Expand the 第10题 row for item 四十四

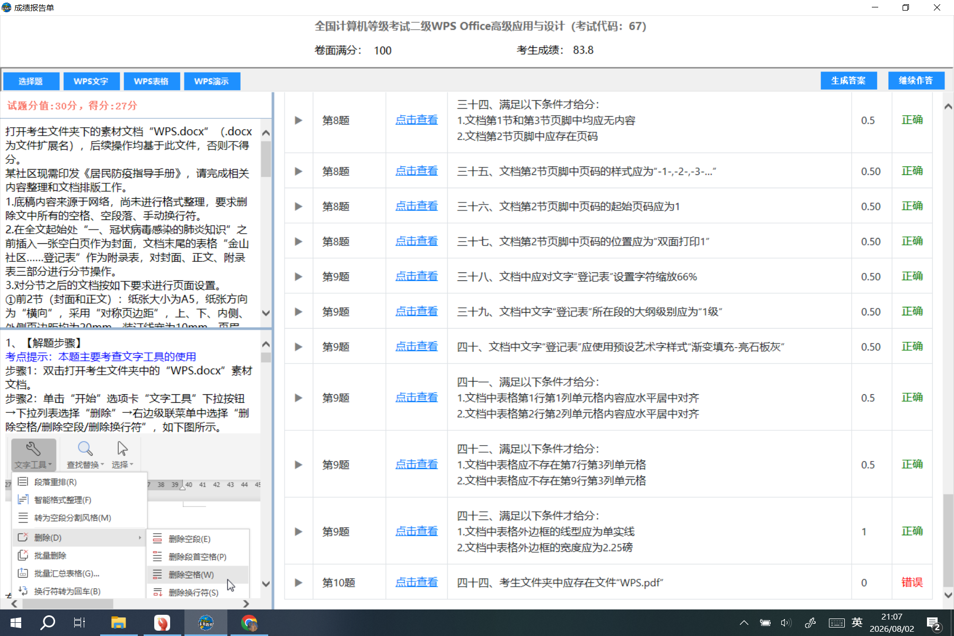tap(298, 582)
